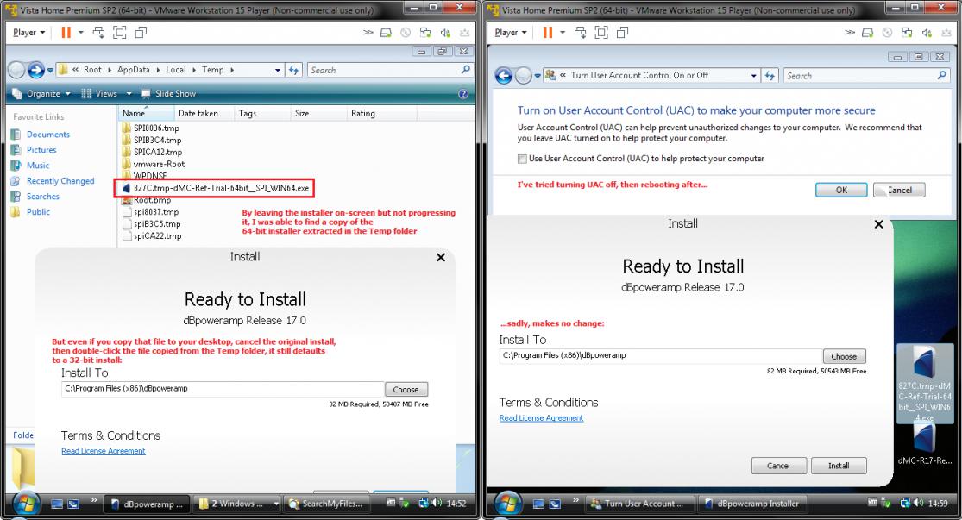Click Choose button in left install dialog
The image size is (962, 520).
pos(406,390)
